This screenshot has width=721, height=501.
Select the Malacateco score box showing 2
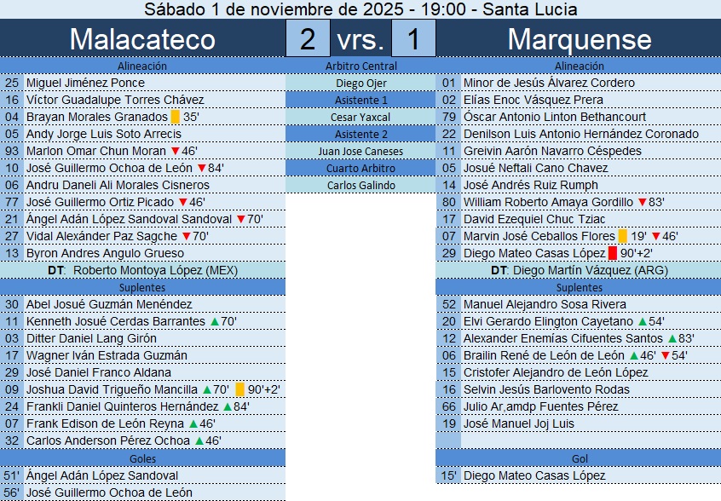tap(308, 39)
